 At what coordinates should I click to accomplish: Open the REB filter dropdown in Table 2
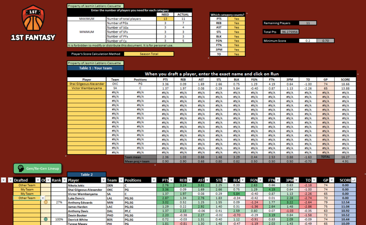(189, 180)
